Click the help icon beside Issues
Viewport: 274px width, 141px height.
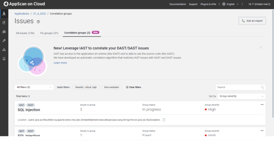[x=38, y=22]
